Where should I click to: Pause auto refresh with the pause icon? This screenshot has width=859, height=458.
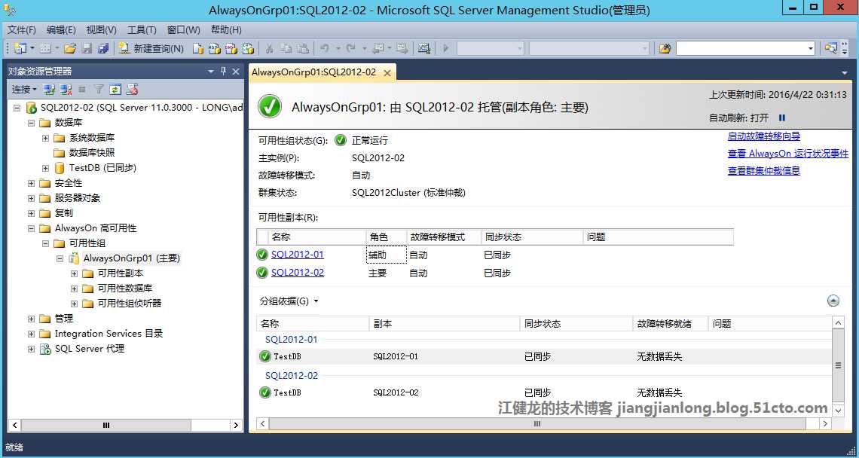(782, 118)
